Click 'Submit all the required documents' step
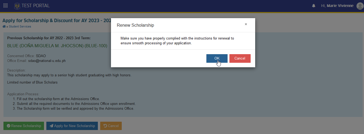 click(x=76, y=104)
